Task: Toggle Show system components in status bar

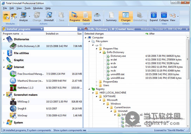Action: 70,130
